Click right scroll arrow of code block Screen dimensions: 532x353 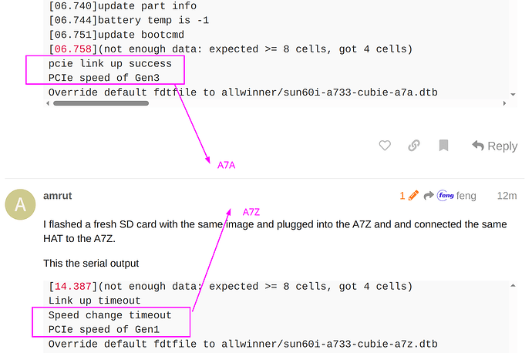(x=504, y=103)
